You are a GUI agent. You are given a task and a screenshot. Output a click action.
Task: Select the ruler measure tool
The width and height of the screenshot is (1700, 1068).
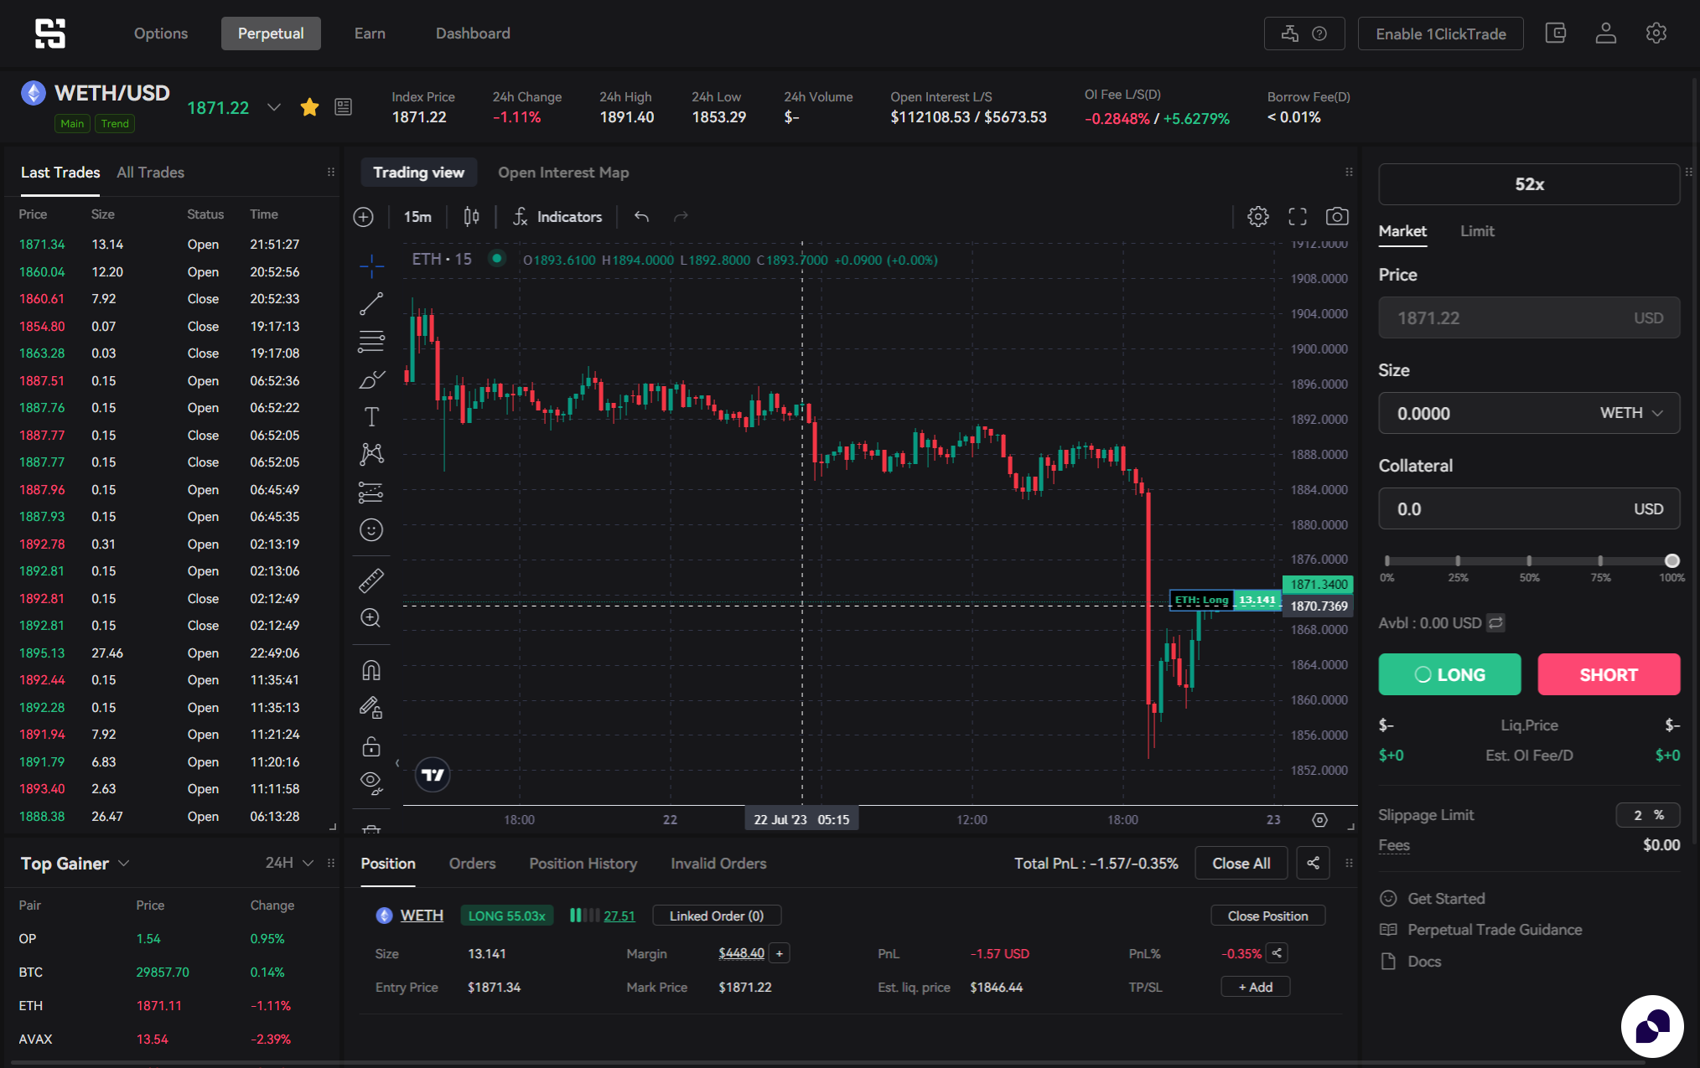[x=371, y=580]
